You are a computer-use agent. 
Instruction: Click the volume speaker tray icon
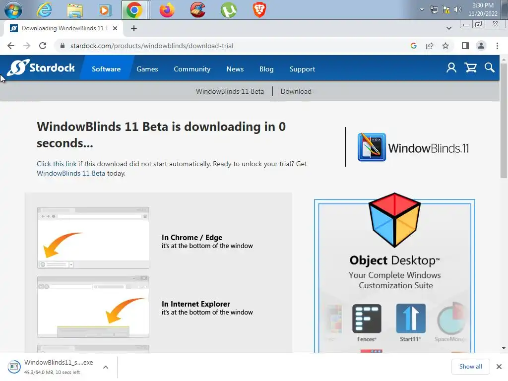point(458,9)
